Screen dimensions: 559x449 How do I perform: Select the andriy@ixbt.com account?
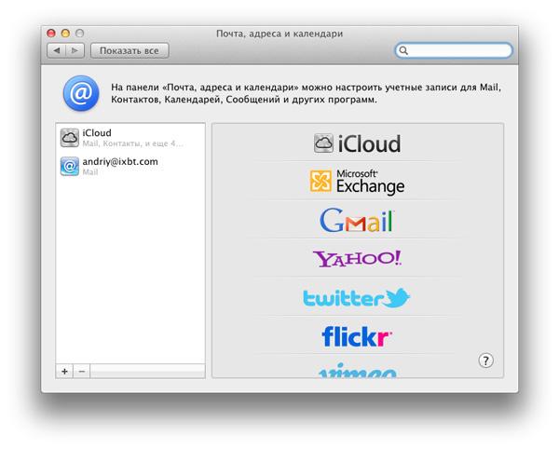pos(130,167)
